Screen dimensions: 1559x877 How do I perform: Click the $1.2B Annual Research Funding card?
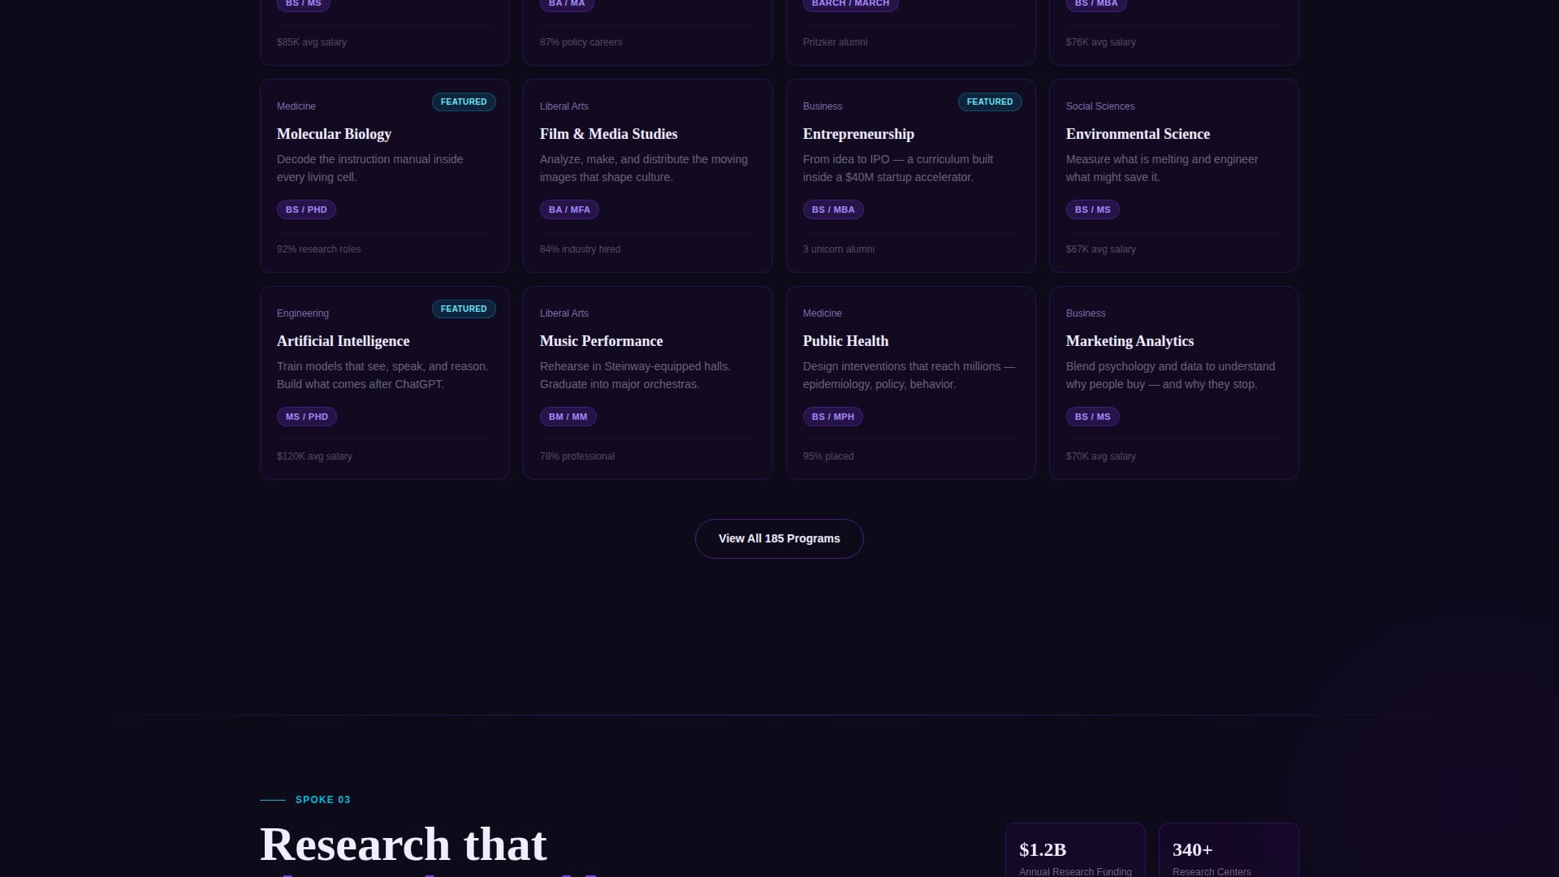1075,850
